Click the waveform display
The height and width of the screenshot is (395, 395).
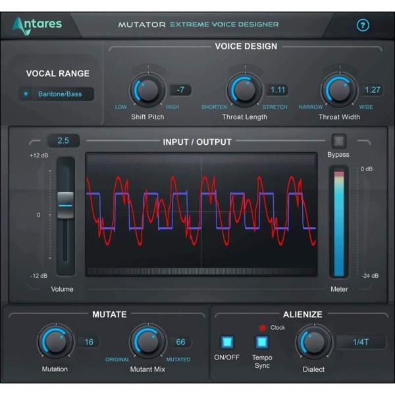click(x=201, y=214)
